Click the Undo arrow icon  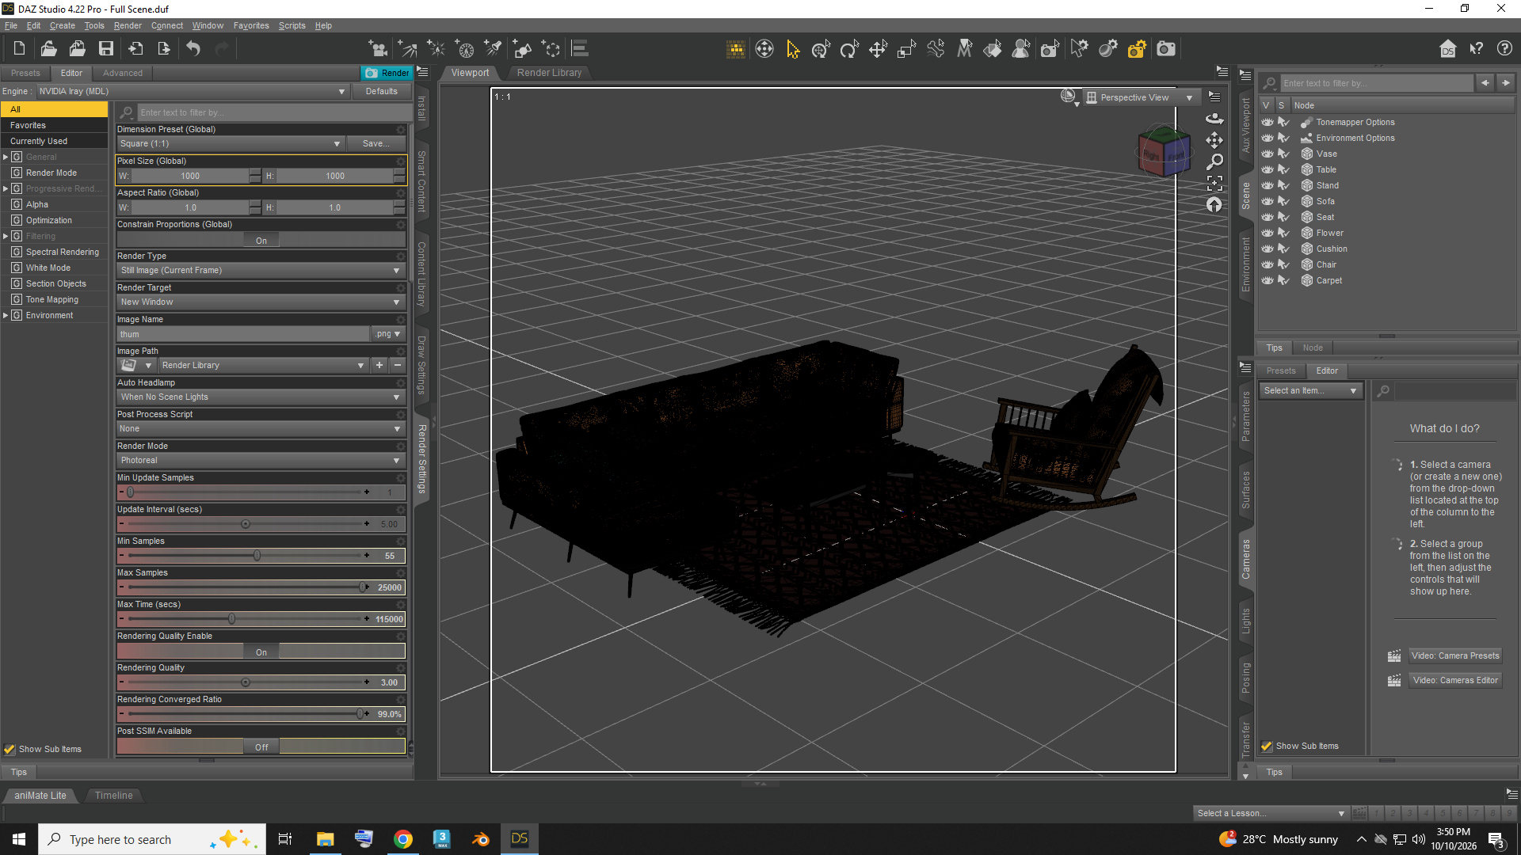193,49
